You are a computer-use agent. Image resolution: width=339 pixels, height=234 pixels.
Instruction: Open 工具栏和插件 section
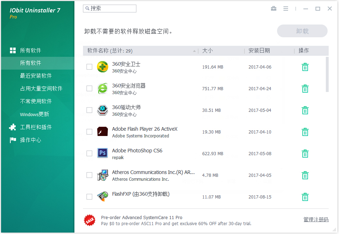36,127
